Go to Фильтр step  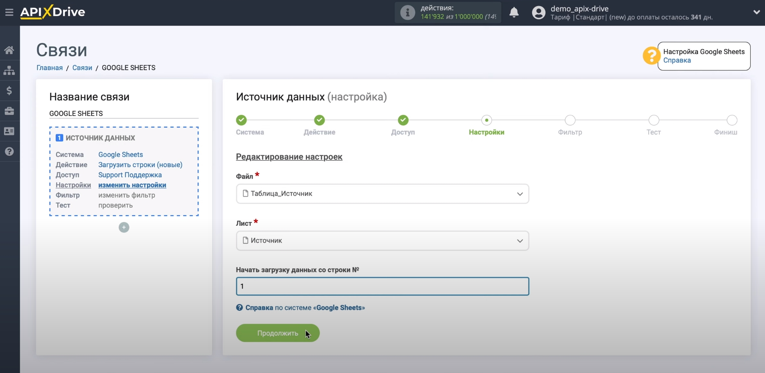[x=570, y=120]
